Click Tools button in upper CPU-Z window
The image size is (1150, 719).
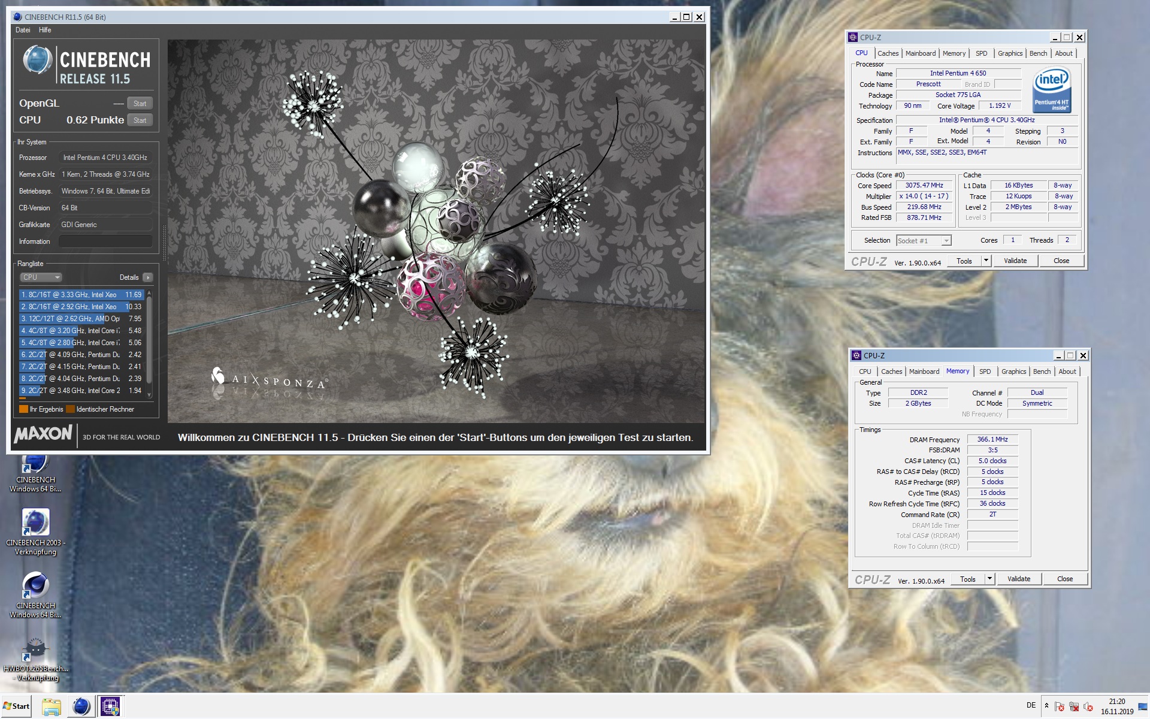tap(964, 261)
